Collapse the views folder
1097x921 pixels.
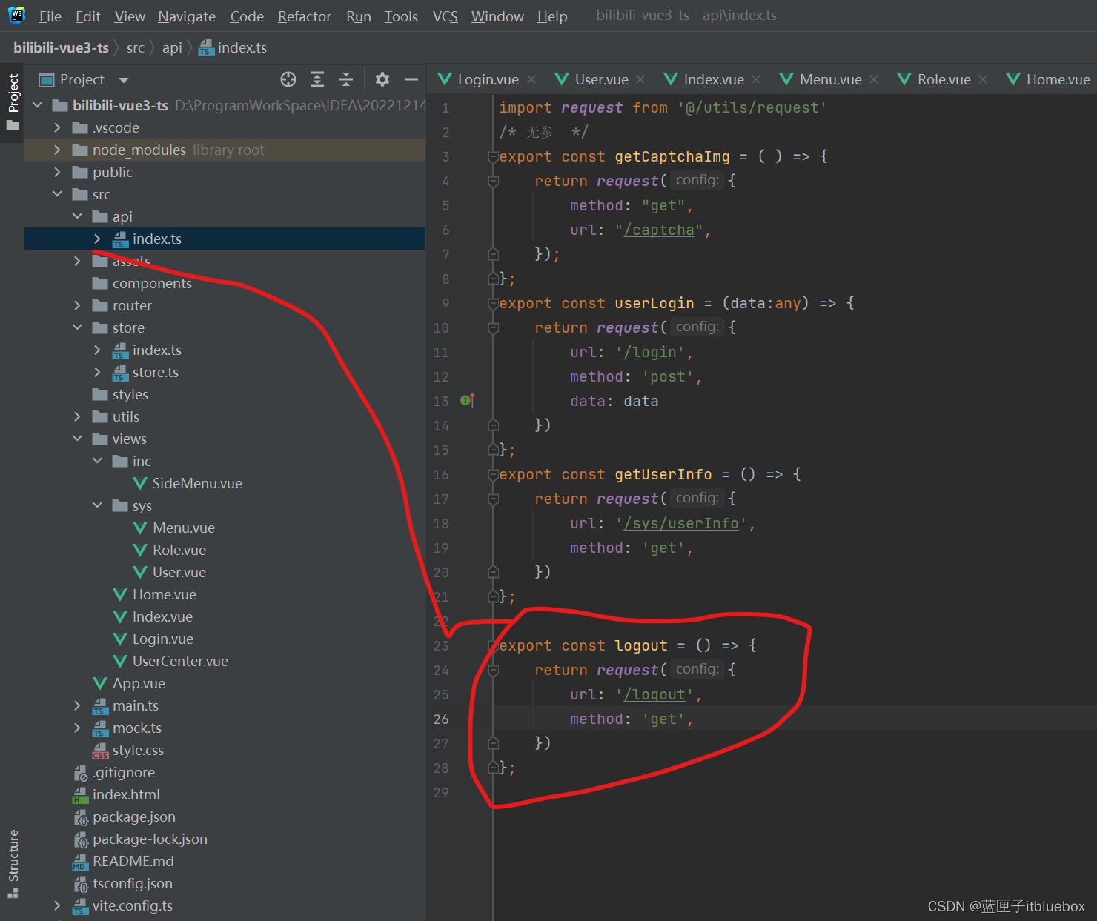point(78,439)
